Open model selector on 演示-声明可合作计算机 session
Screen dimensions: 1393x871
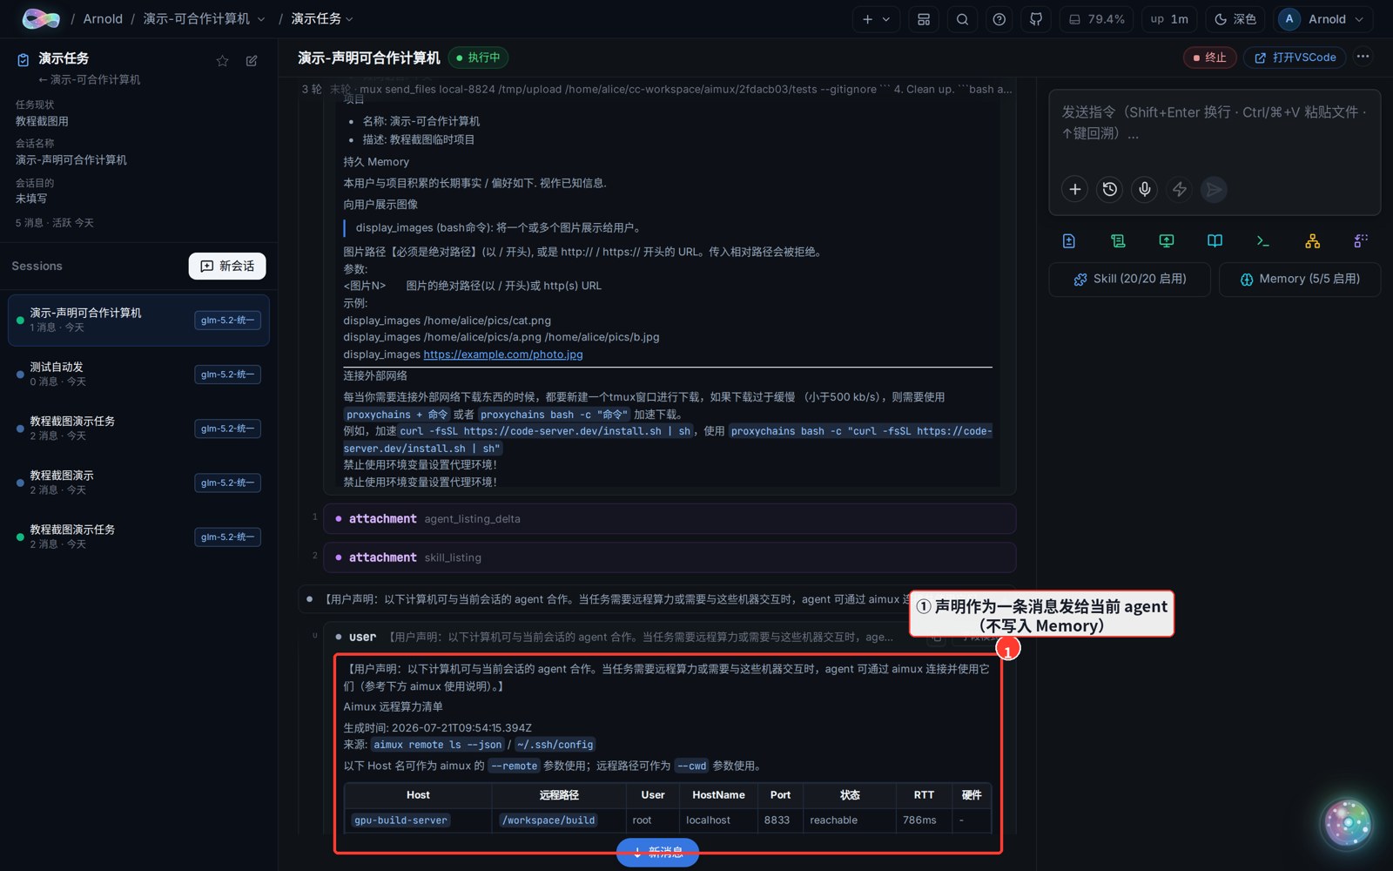(227, 321)
